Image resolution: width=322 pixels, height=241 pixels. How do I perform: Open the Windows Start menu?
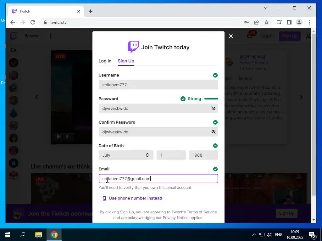click(x=8, y=235)
